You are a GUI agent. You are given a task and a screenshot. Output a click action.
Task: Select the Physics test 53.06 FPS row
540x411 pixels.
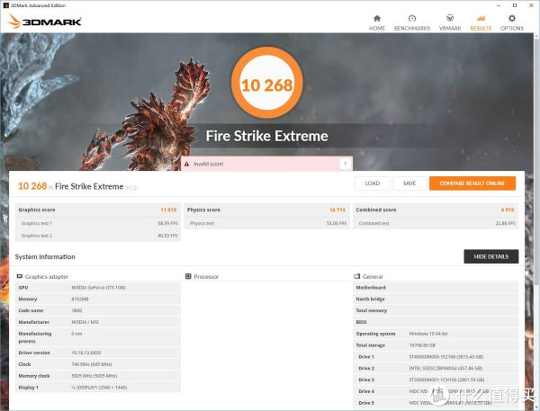click(267, 223)
